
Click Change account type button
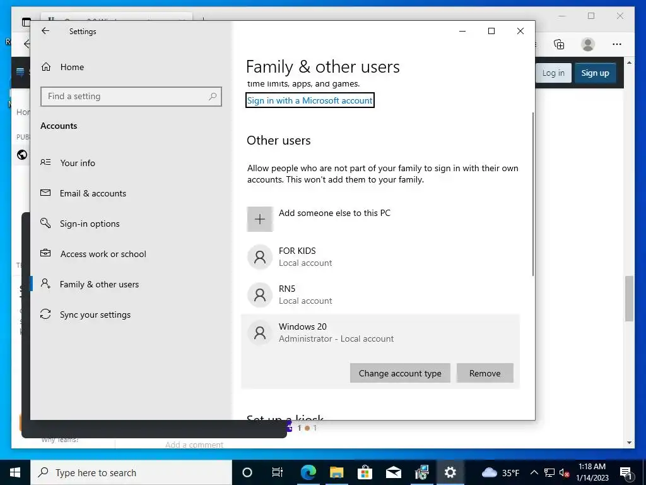pyautogui.click(x=400, y=373)
